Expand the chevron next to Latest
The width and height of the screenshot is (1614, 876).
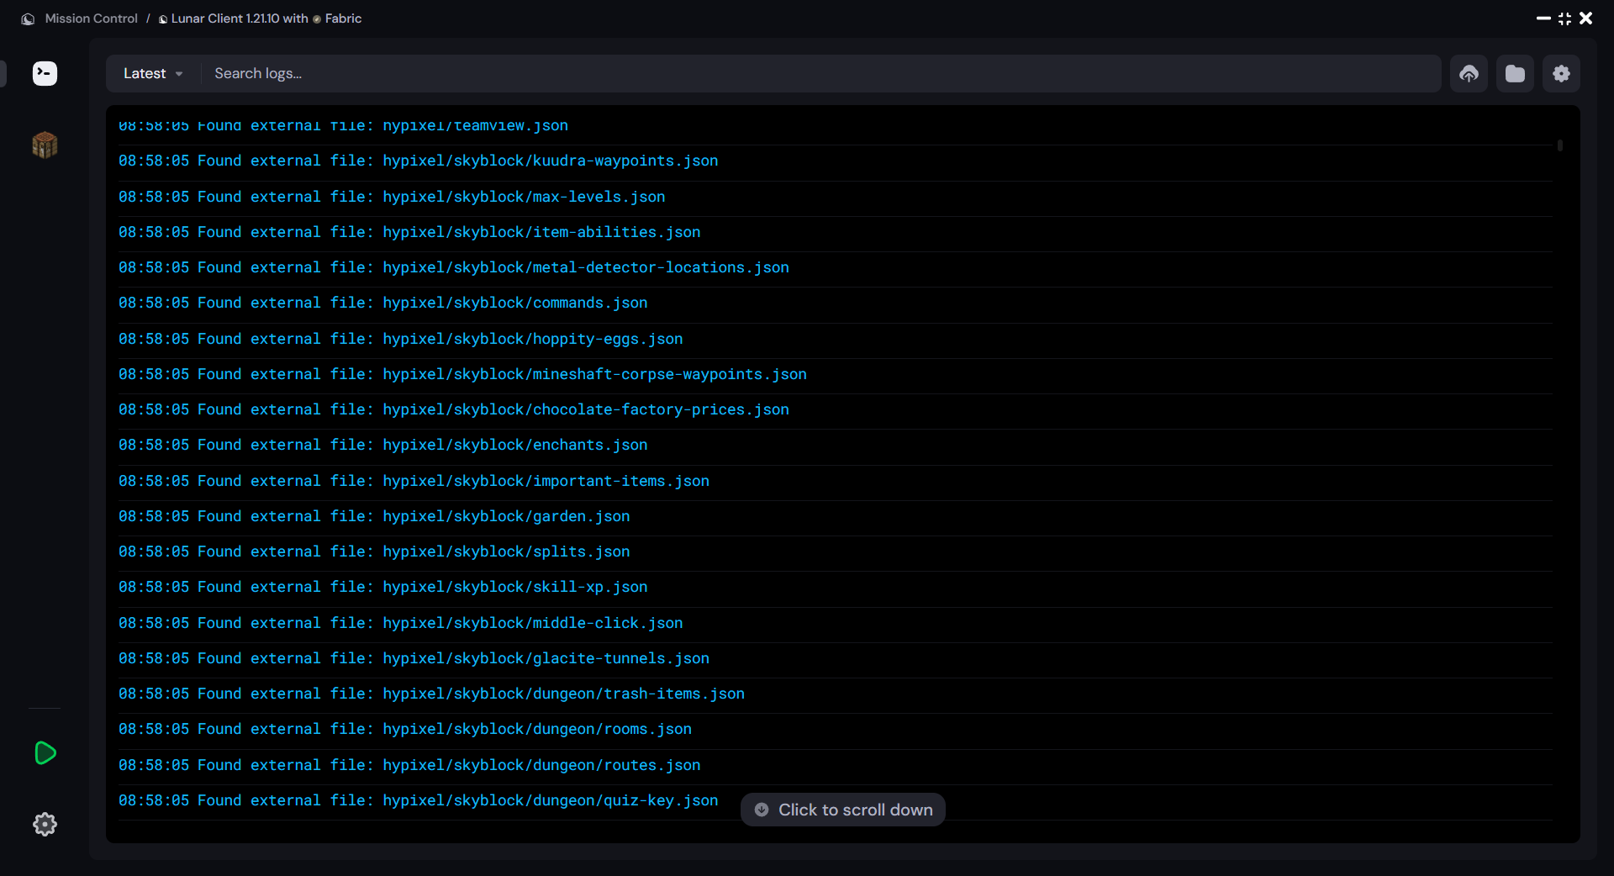178,74
